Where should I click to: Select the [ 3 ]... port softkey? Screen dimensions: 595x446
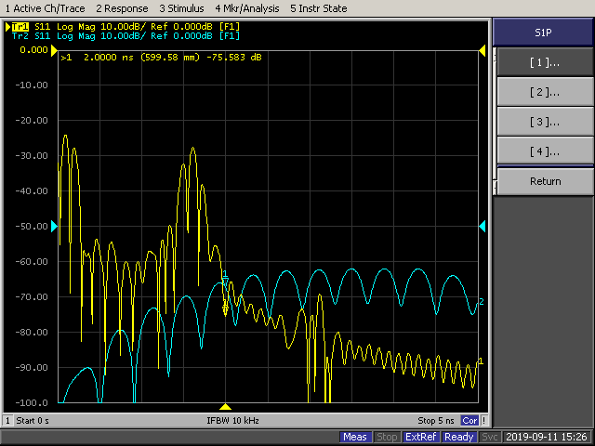[545, 122]
